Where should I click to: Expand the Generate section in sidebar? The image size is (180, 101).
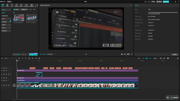(6, 22)
